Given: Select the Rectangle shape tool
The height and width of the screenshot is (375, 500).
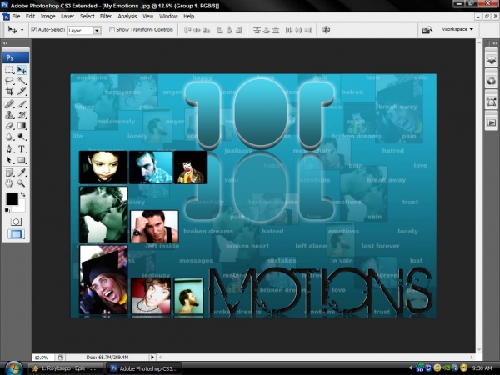Looking at the screenshot, I should [x=22, y=160].
